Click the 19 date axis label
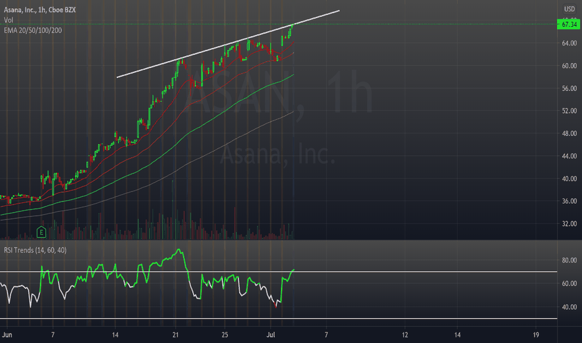The image size is (582, 343). pos(536,335)
